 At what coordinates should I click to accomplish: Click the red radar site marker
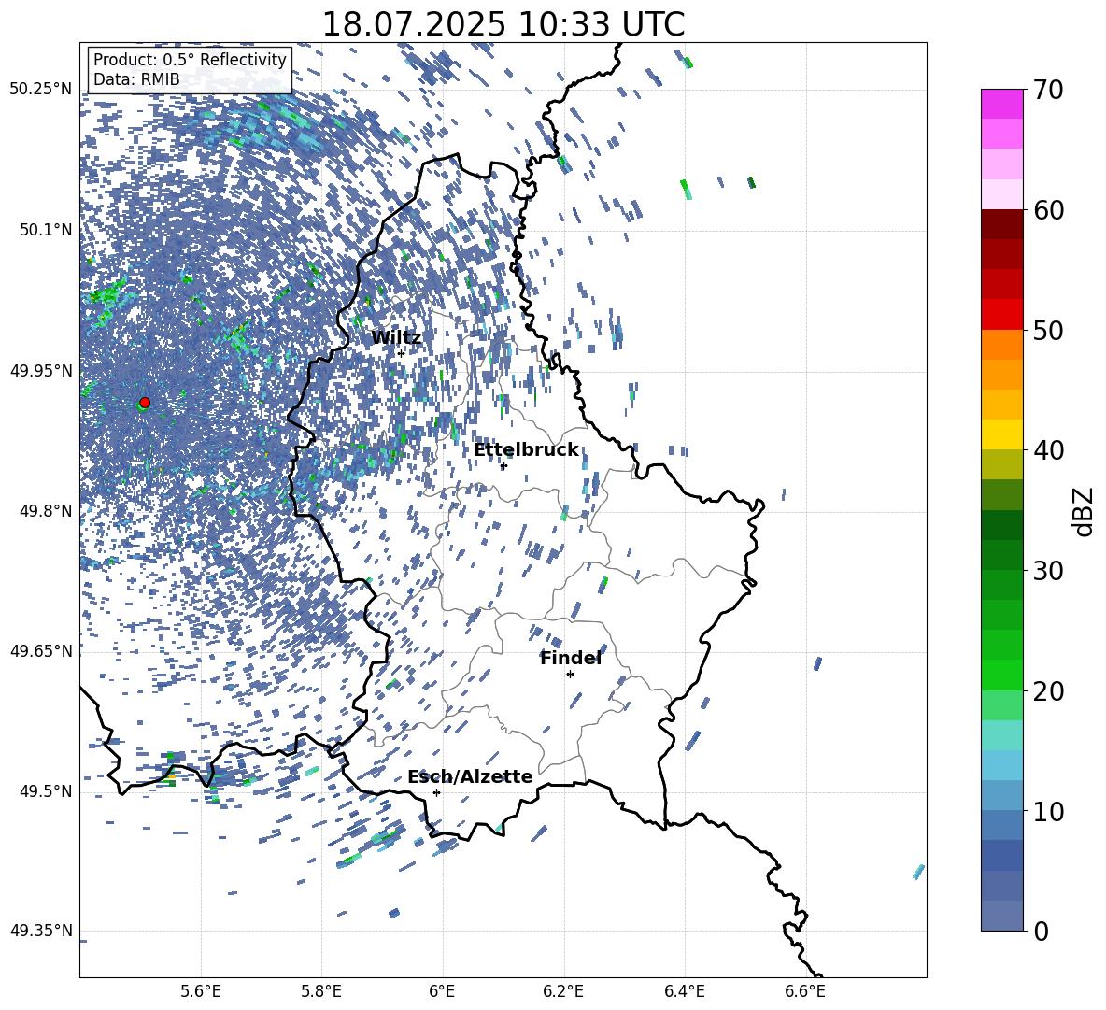(145, 403)
